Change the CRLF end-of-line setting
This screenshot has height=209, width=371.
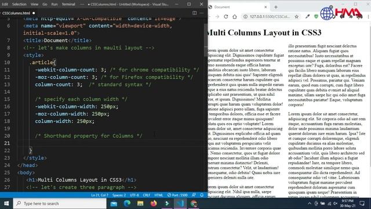[x=147, y=195]
